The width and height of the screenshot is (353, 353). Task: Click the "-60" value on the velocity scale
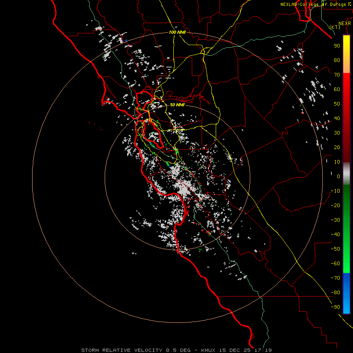pos(335,264)
